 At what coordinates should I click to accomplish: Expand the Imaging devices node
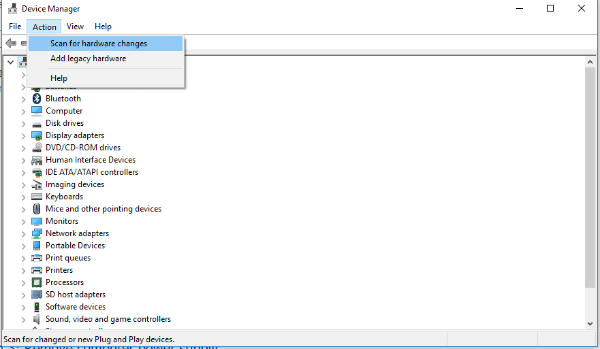tap(23, 185)
